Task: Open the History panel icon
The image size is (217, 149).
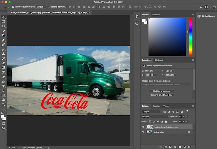Action: click(137, 16)
